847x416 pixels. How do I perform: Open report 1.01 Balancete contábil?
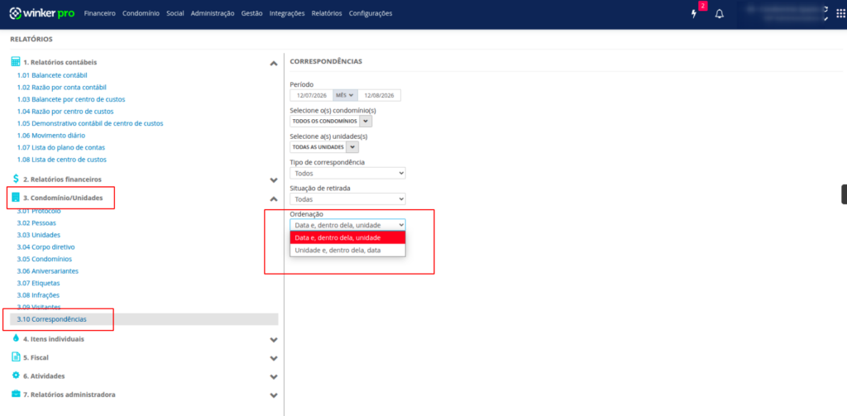52,75
